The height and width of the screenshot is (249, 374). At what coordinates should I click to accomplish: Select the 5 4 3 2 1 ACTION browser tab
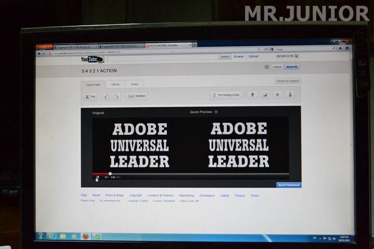click(169, 46)
